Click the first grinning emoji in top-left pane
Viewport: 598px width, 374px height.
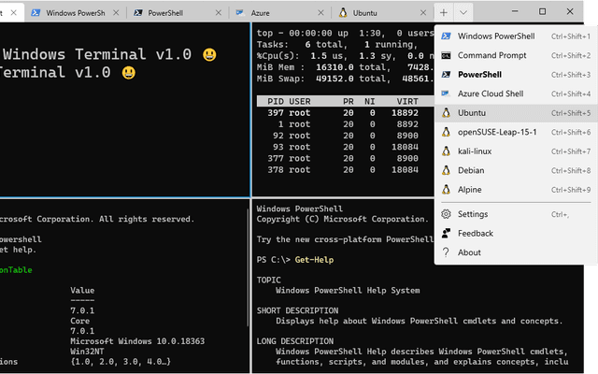click(x=209, y=54)
